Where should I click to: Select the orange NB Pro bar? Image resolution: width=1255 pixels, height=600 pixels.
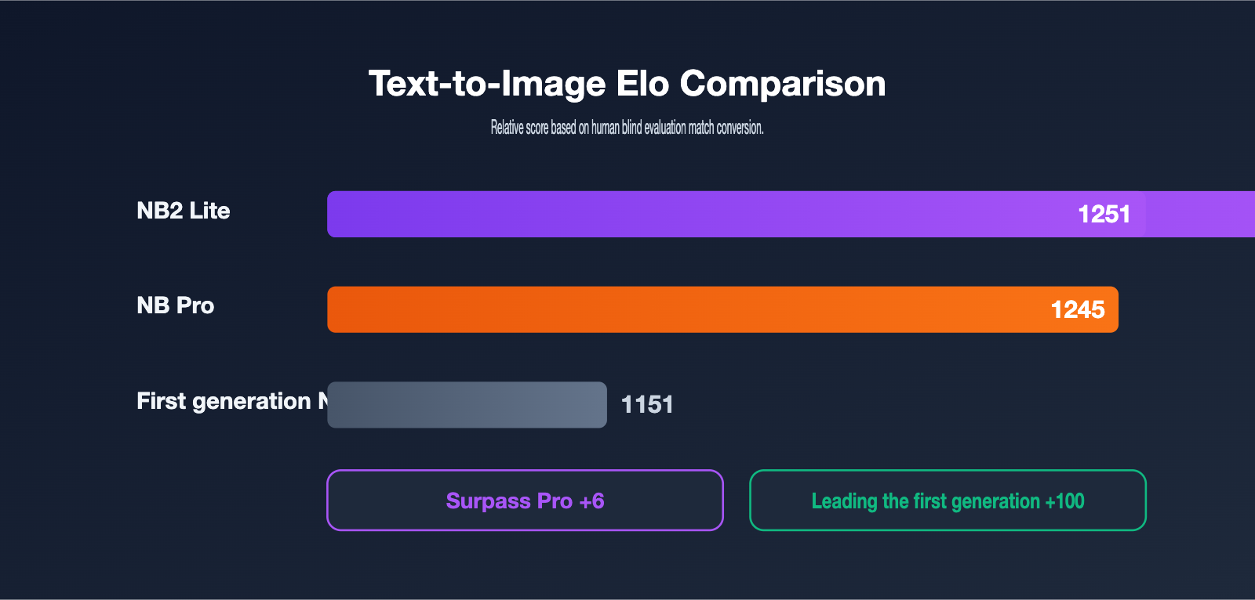pyautogui.click(x=722, y=309)
